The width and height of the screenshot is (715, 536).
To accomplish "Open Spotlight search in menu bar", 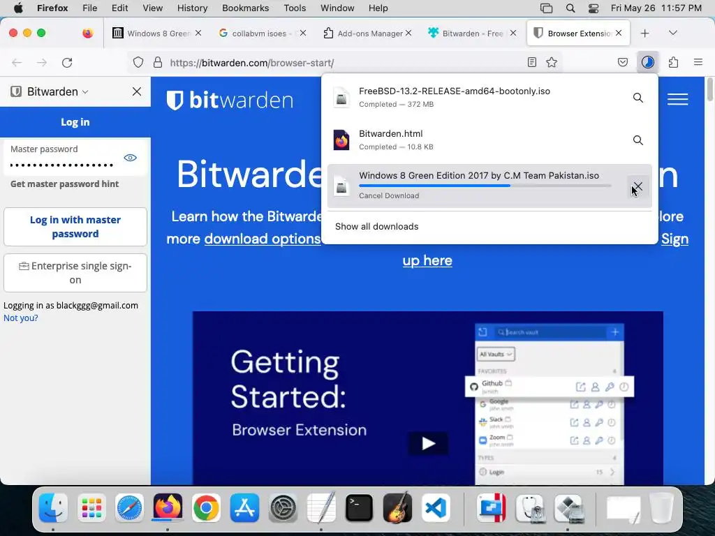I will (x=570, y=8).
